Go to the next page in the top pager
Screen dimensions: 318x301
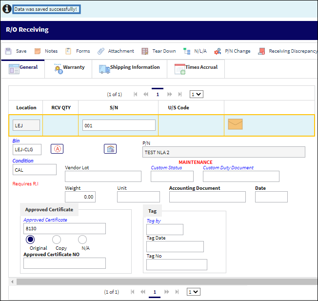pos(170,94)
